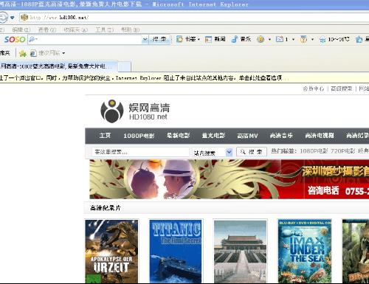The height and width of the screenshot is (284, 369).
Task: Click the SOSO 搜索 button
Action: 159,39
